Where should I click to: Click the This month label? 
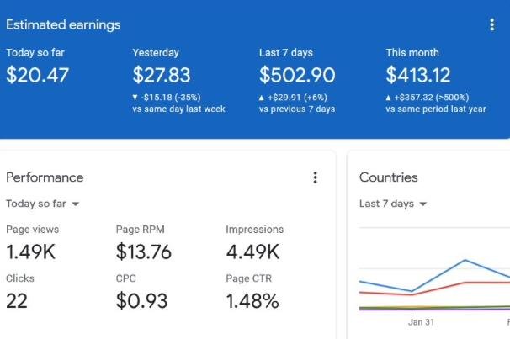click(x=412, y=53)
